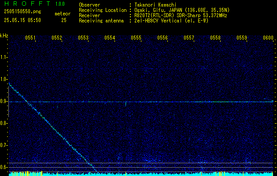Click the Observer label
277x176 pixels.
pos(89,5)
